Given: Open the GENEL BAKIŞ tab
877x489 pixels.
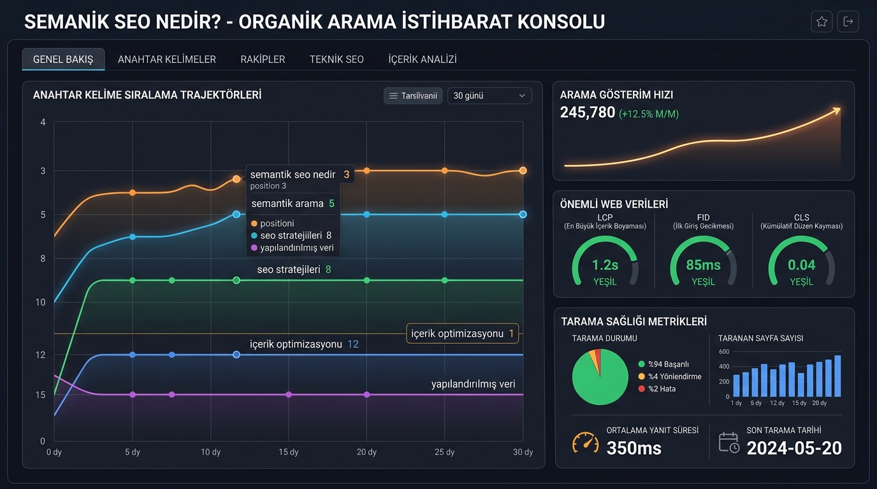Looking at the screenshot, I should pos(63,59).
